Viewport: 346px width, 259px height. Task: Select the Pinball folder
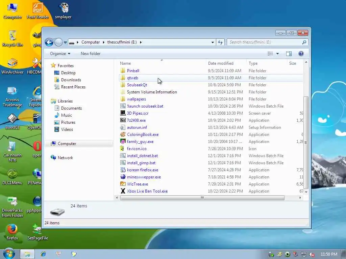pyautogui.click(x=133, y=71)
